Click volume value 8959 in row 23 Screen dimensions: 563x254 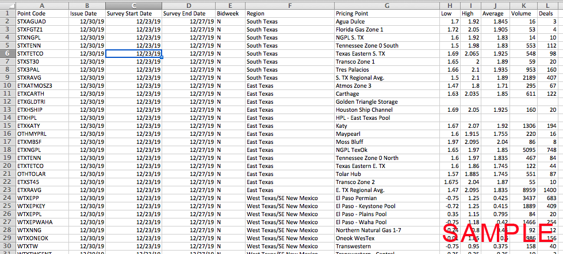(523, 190)
